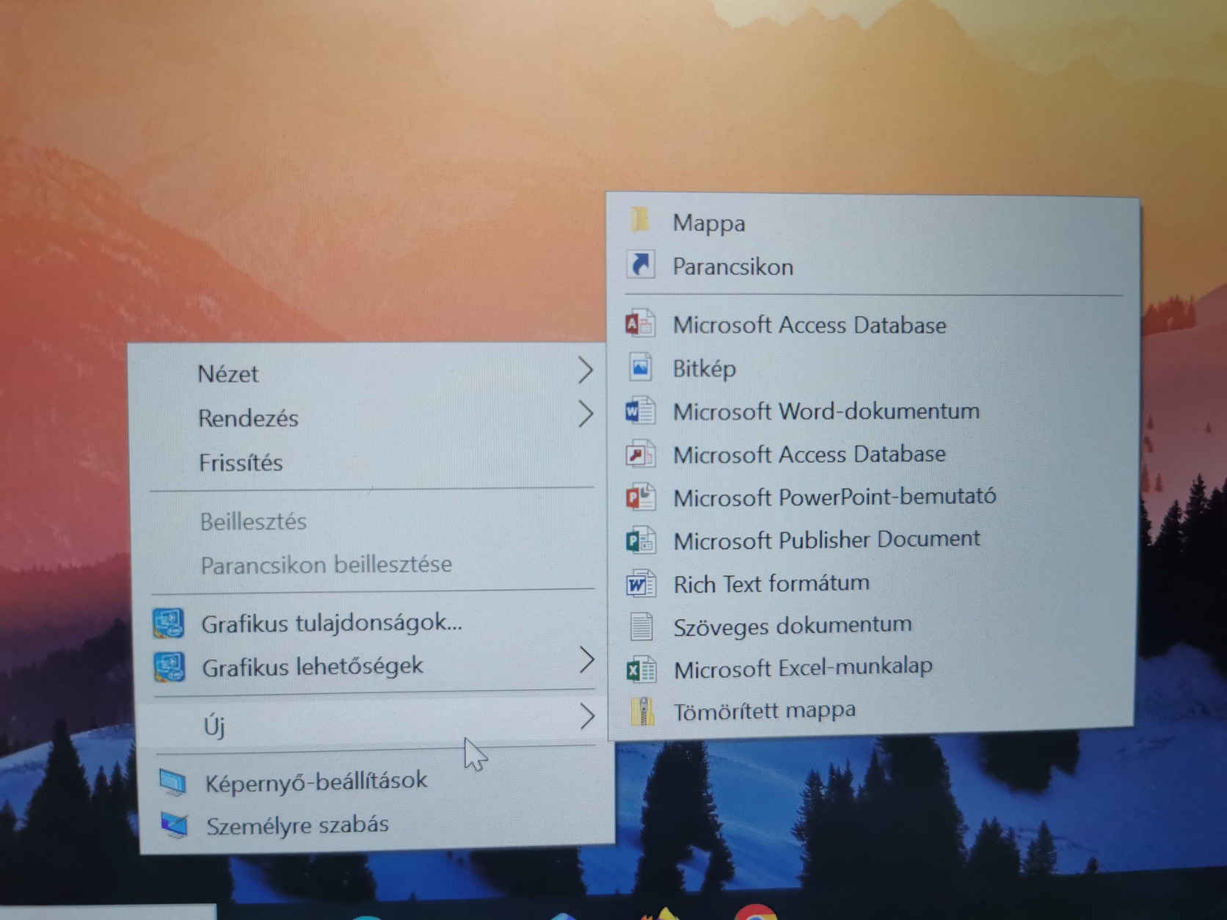The image size is (1227, 920).
Task: Click the Microsoft PowerPoint-bemutató icon
Action: click(x=641, y=497)
